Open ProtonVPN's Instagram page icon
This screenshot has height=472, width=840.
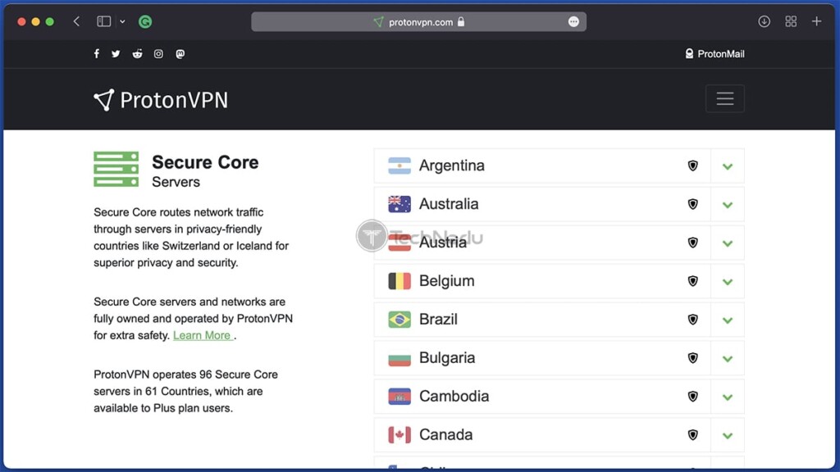pyautogui.click(x=158, y=53)
